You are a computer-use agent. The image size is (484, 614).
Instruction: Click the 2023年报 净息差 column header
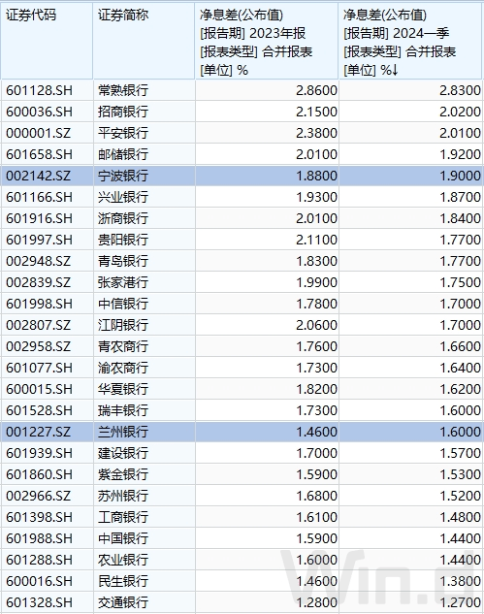click(x=267, y=41)
